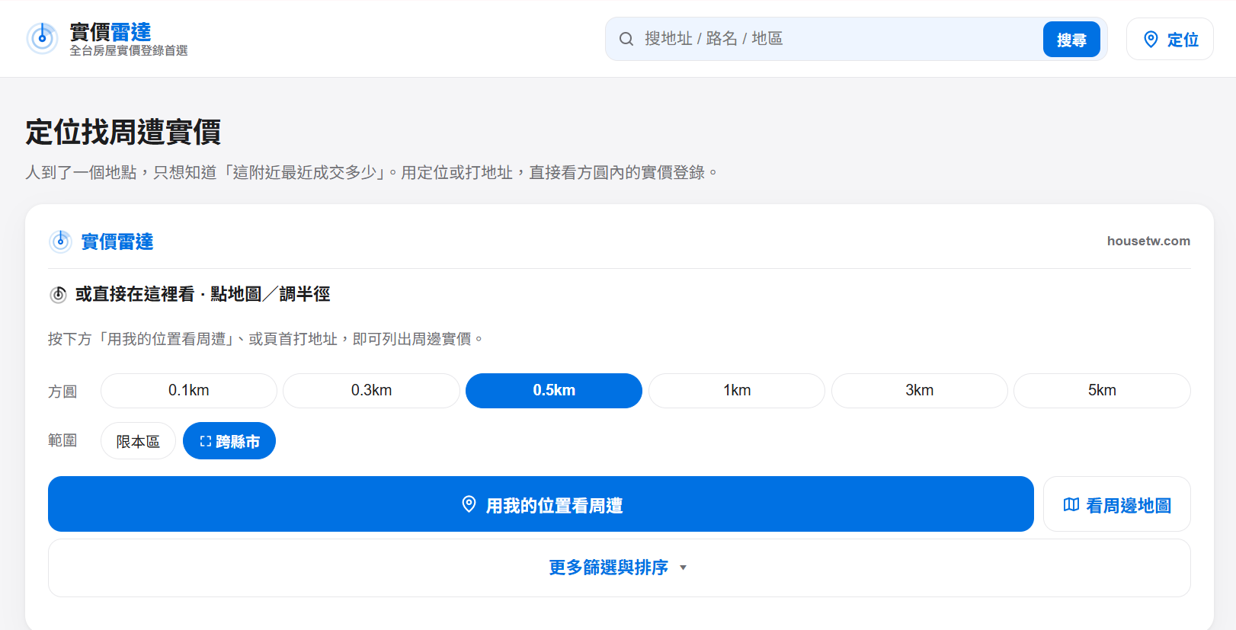1236x630 pixels.
Task: Click the 範圍 label
Action: [62, 440]
